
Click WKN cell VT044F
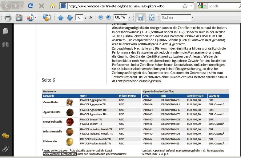[147, 100]
